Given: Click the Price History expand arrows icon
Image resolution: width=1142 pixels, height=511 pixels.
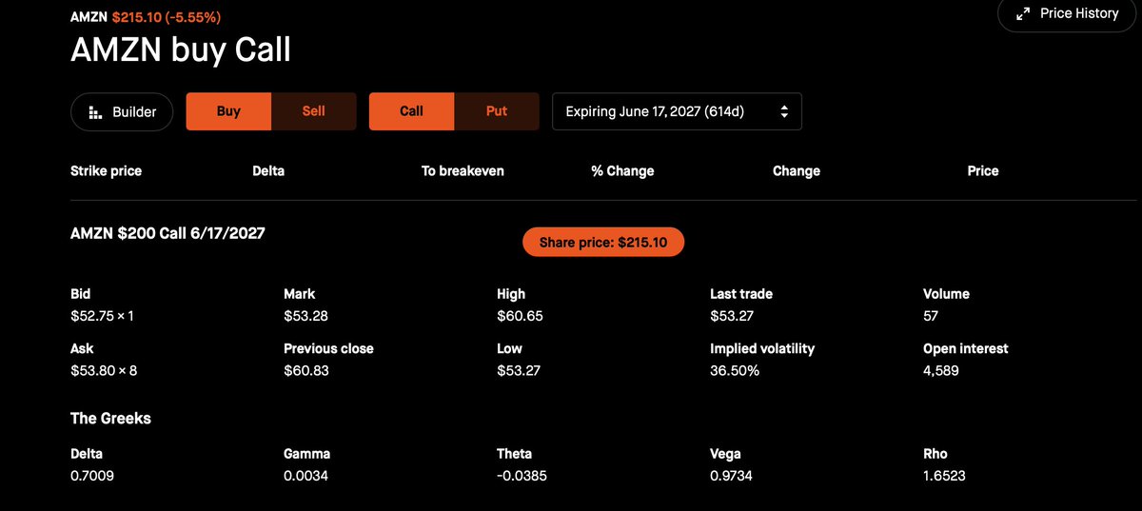Looking at the screenshot, I should click(x=1024, y=14).
